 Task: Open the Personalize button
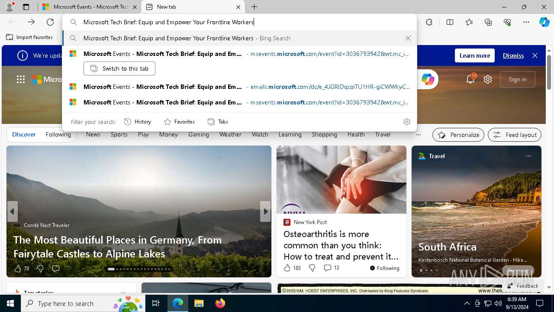click(459, 135)
